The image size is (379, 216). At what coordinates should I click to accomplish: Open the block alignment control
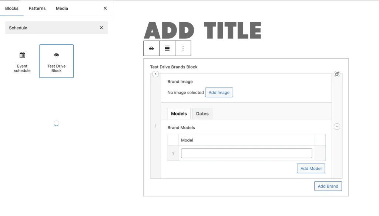coord(167,48)
